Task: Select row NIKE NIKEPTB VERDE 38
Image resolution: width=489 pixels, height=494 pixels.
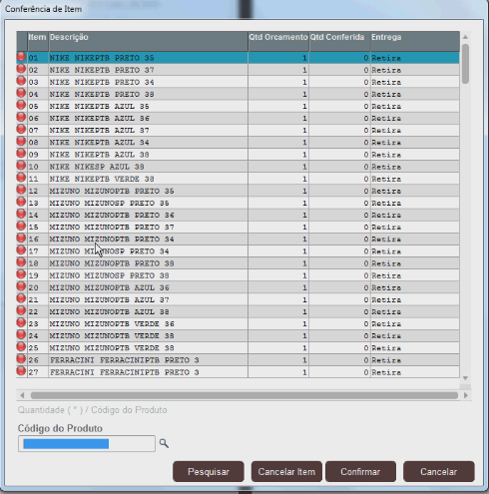Action: click(x=238, y=179)
